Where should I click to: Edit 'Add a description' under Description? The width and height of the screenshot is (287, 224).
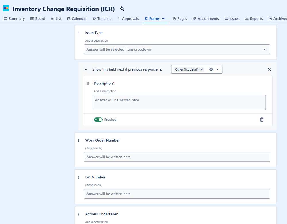105,91
